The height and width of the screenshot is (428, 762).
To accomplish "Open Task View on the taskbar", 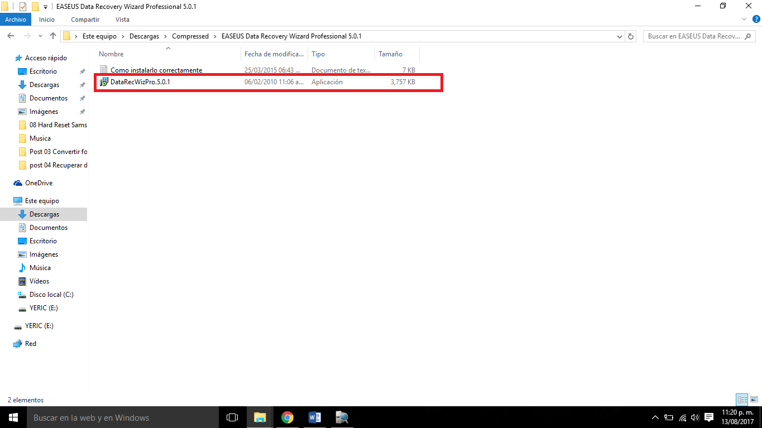I will pos(232,417).
